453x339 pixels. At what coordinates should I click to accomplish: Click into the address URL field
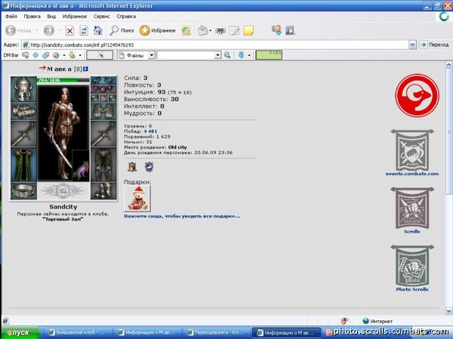pyautogui.click(x=215, y=45)
